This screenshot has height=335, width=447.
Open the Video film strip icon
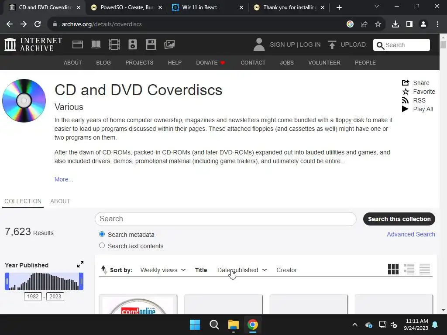pyautogui.click(x=114, y=44)
